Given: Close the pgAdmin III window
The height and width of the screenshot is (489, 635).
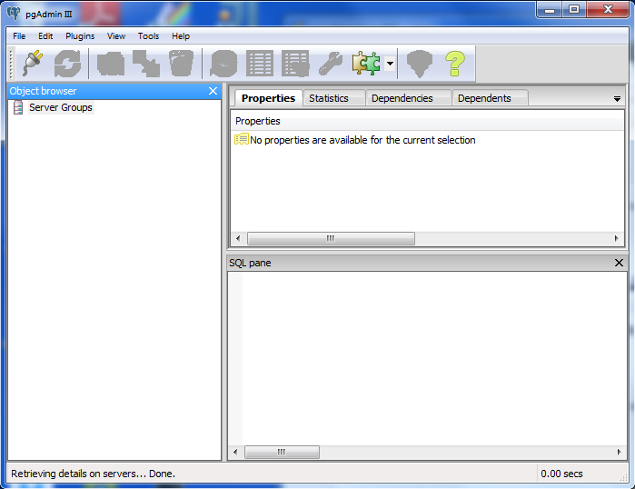Looking at the screenshot, I should [608, 10].
